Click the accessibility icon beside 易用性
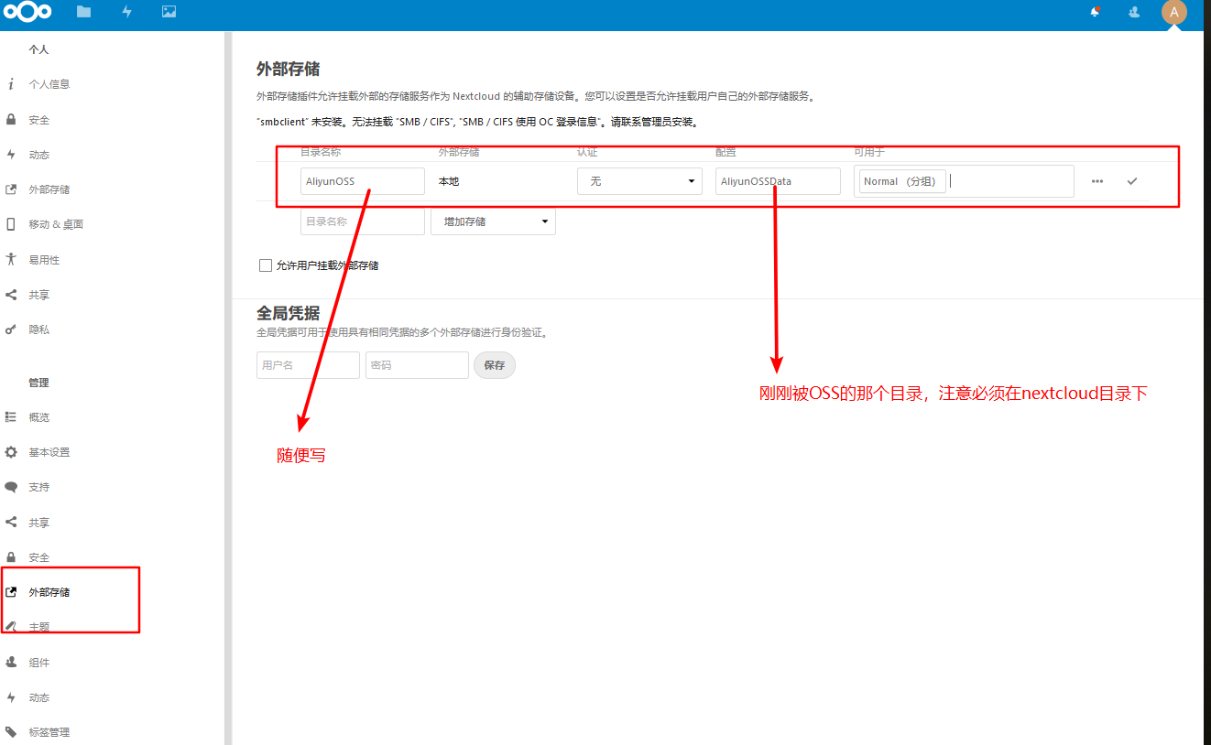The height and width of the screenshot is (745, 1211). coord(11,259)
